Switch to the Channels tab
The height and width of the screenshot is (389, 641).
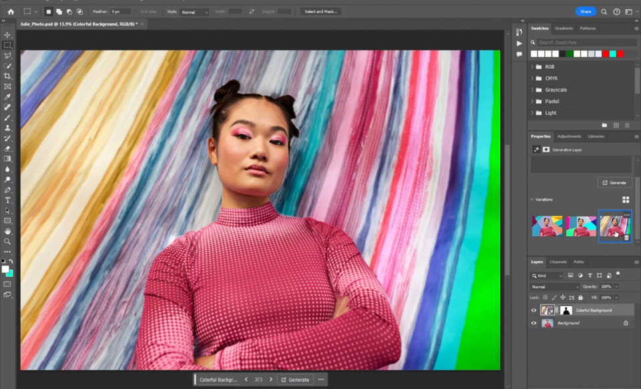tap(558, 262)
